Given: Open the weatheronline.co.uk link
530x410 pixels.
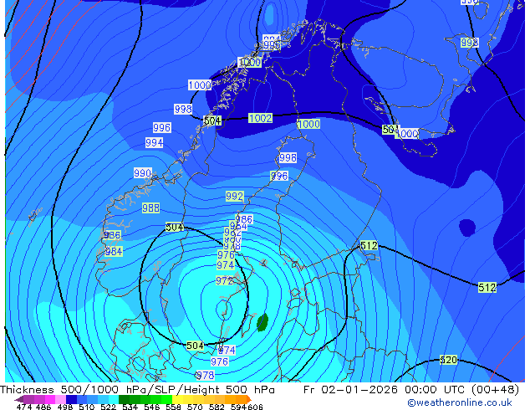Looking at the screenshot, I should point(460,402).
